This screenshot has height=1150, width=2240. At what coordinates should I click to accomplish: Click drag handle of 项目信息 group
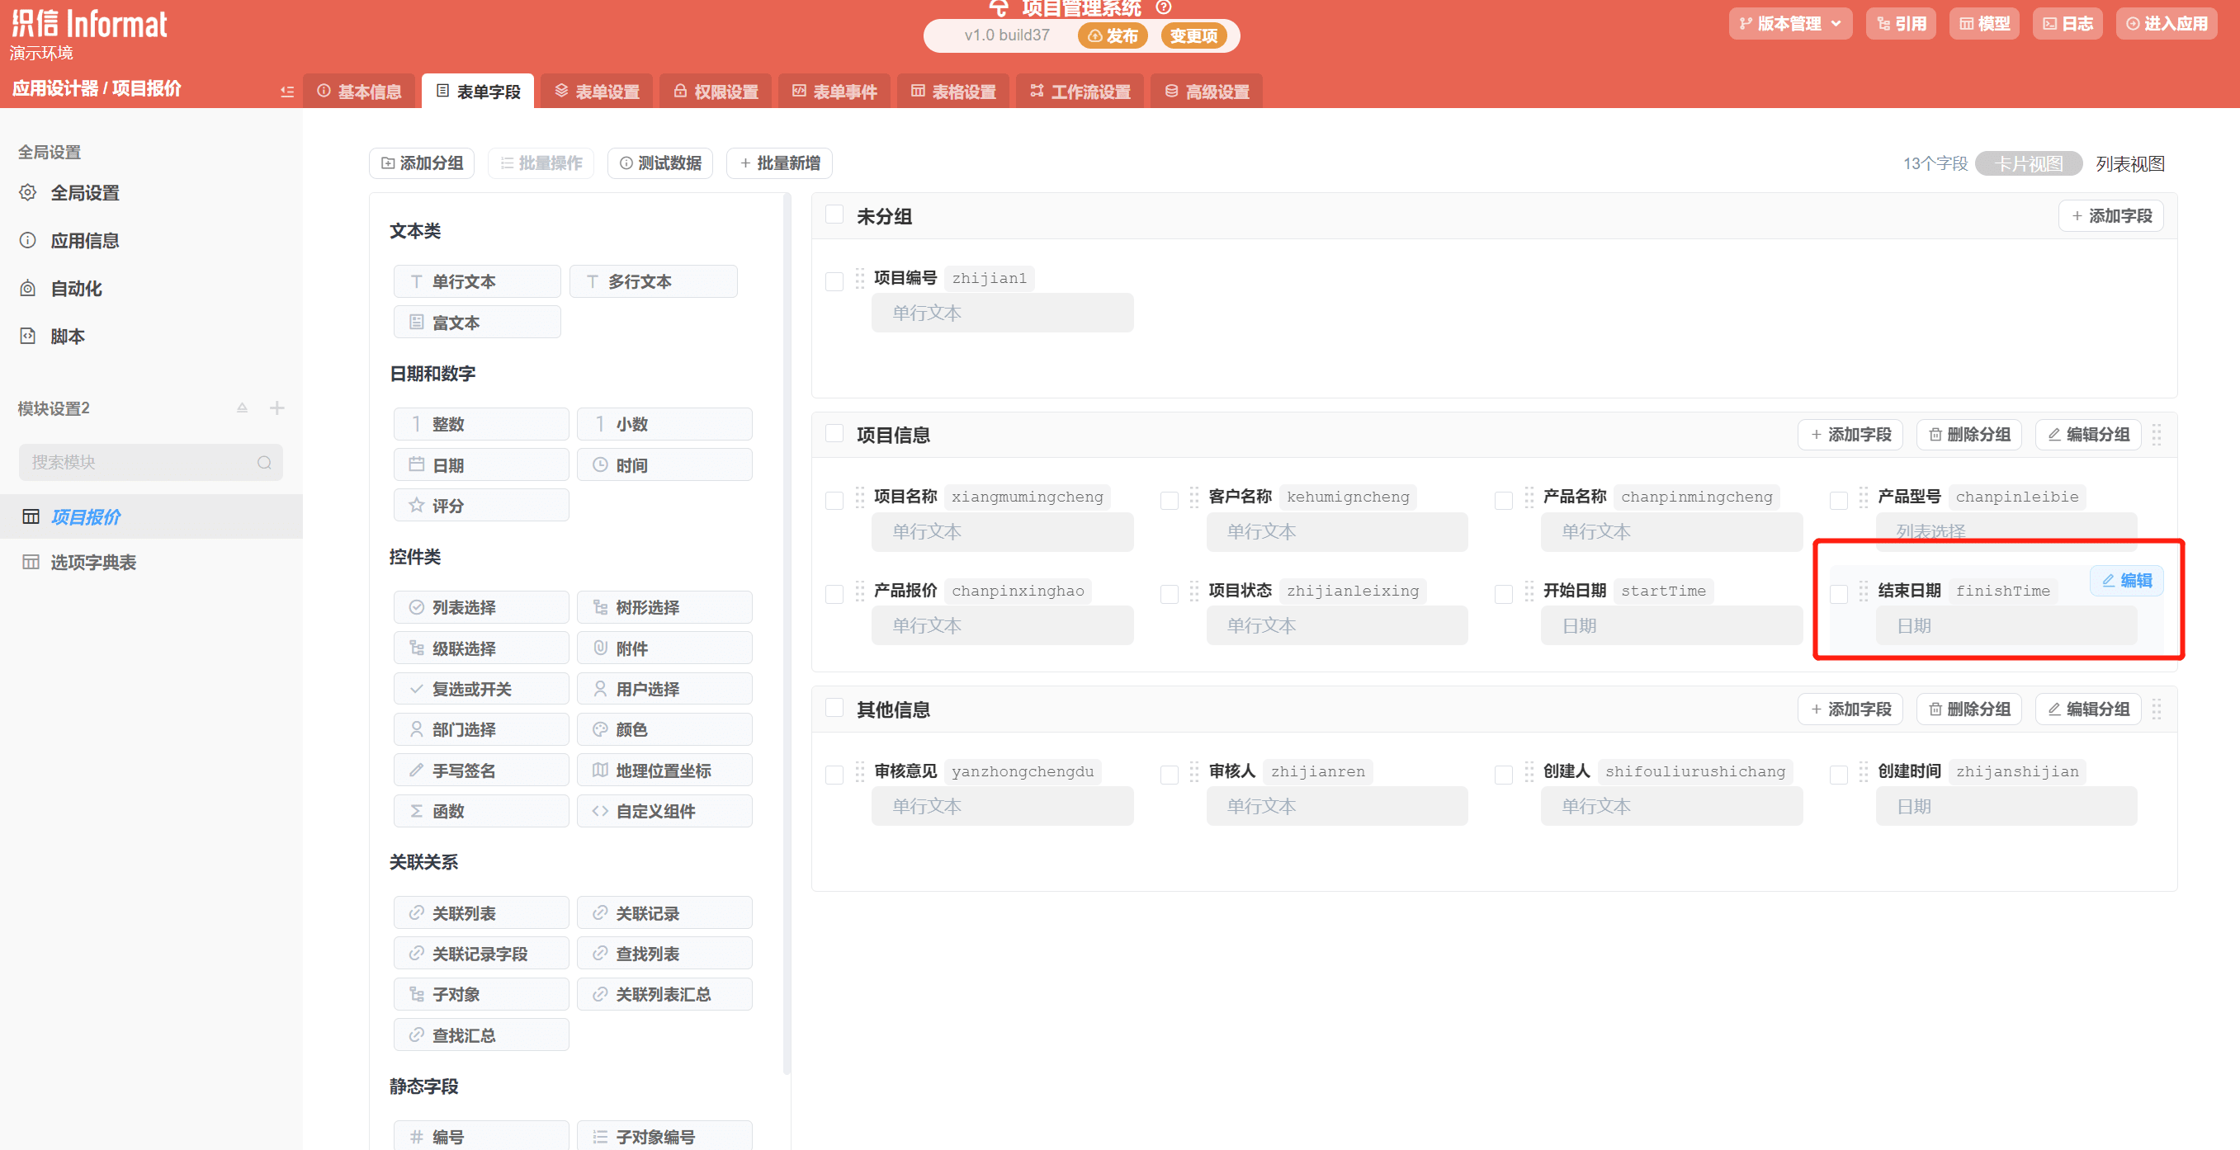click(x=2157, y=435)
